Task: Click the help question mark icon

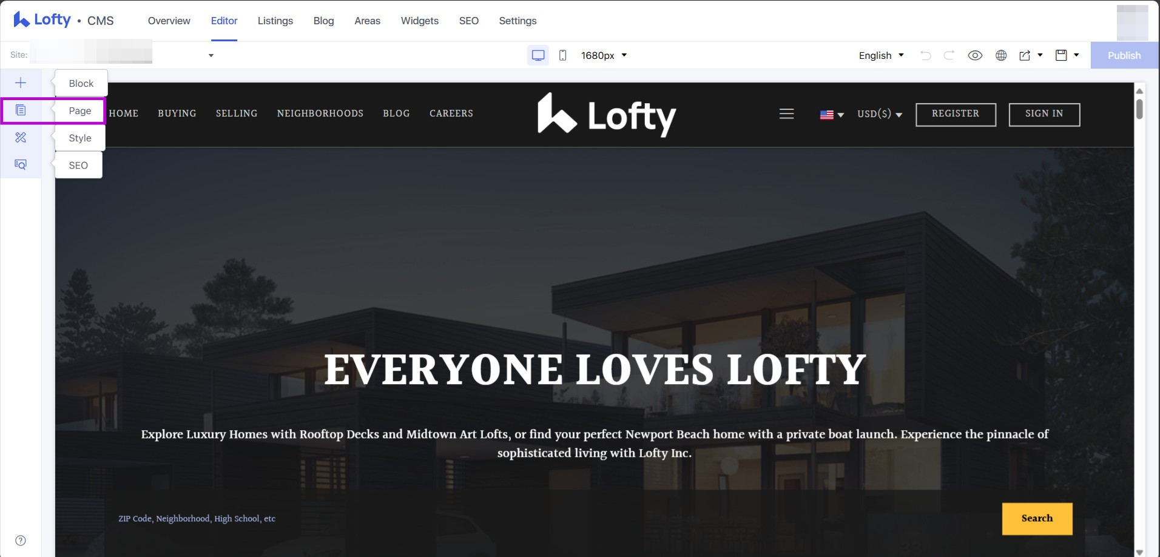Action: pyautogui.click(x=21, y=541)
